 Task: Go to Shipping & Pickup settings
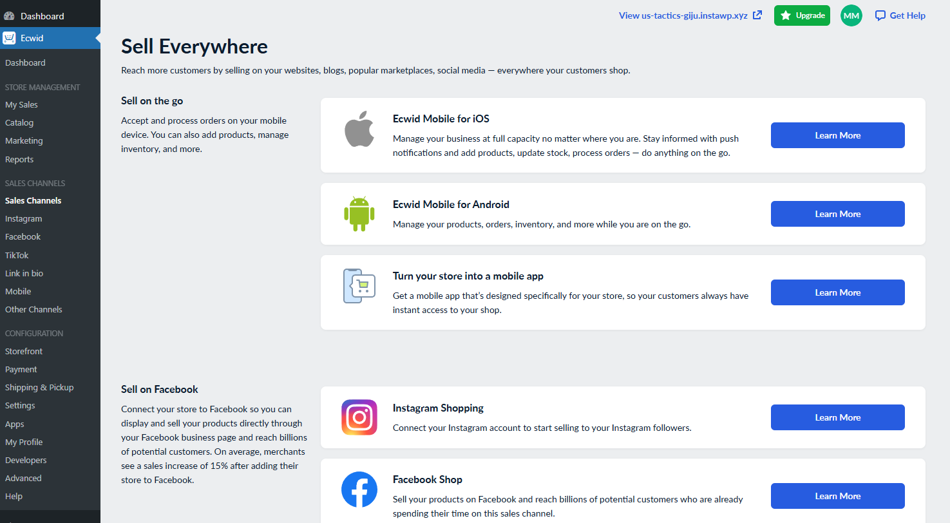[39, 387]
